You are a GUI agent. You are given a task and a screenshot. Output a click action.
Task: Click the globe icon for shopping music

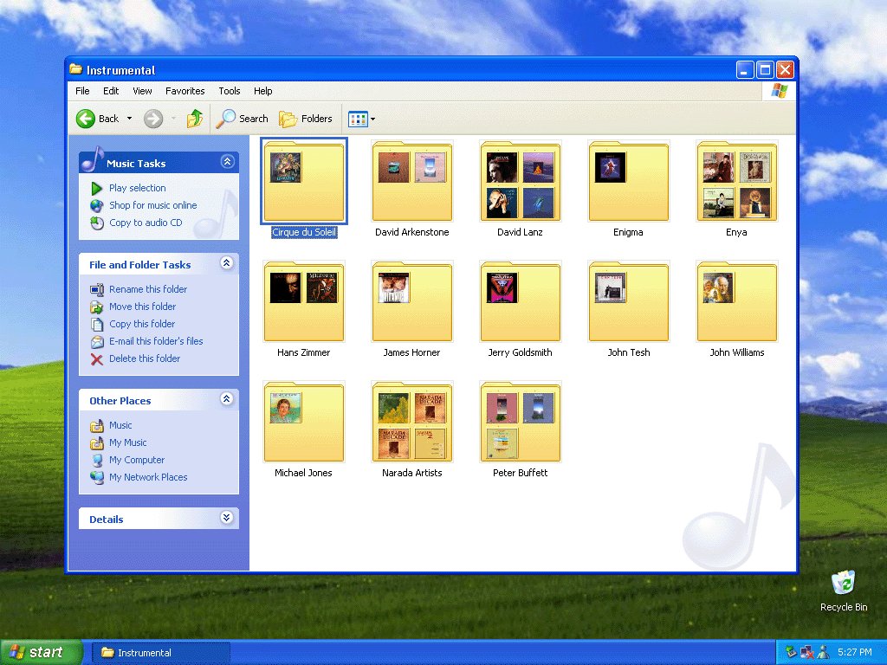97,205
